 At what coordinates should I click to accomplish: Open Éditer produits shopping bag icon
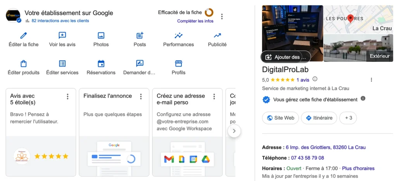24,63
